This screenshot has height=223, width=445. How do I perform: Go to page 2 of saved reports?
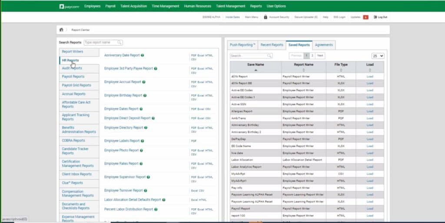click(312, 56)
